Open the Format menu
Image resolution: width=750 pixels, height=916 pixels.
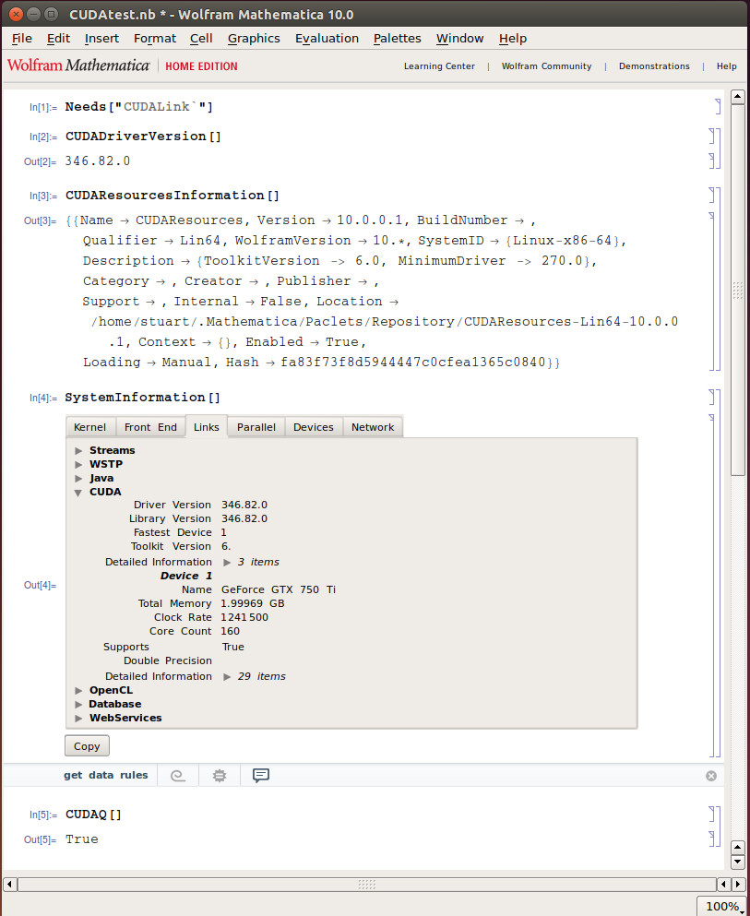pyautogui.click(x=155, y=39)
